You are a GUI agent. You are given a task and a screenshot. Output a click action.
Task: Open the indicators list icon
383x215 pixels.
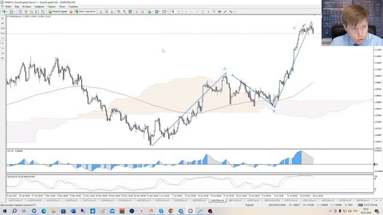click(x=150, y=11)
